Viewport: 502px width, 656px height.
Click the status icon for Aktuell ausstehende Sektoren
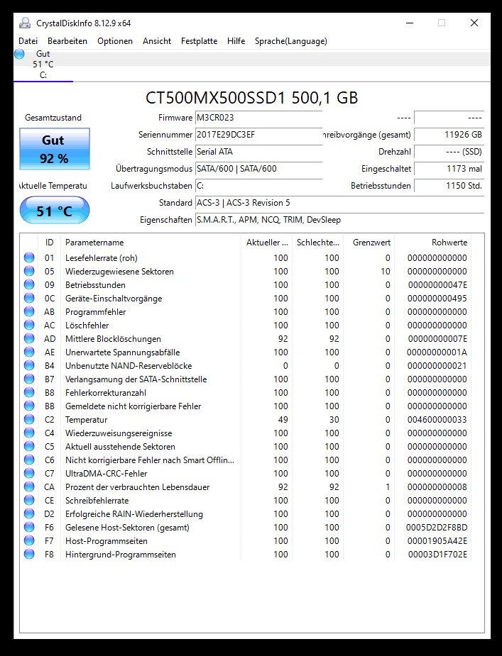(x=29, y=446)
